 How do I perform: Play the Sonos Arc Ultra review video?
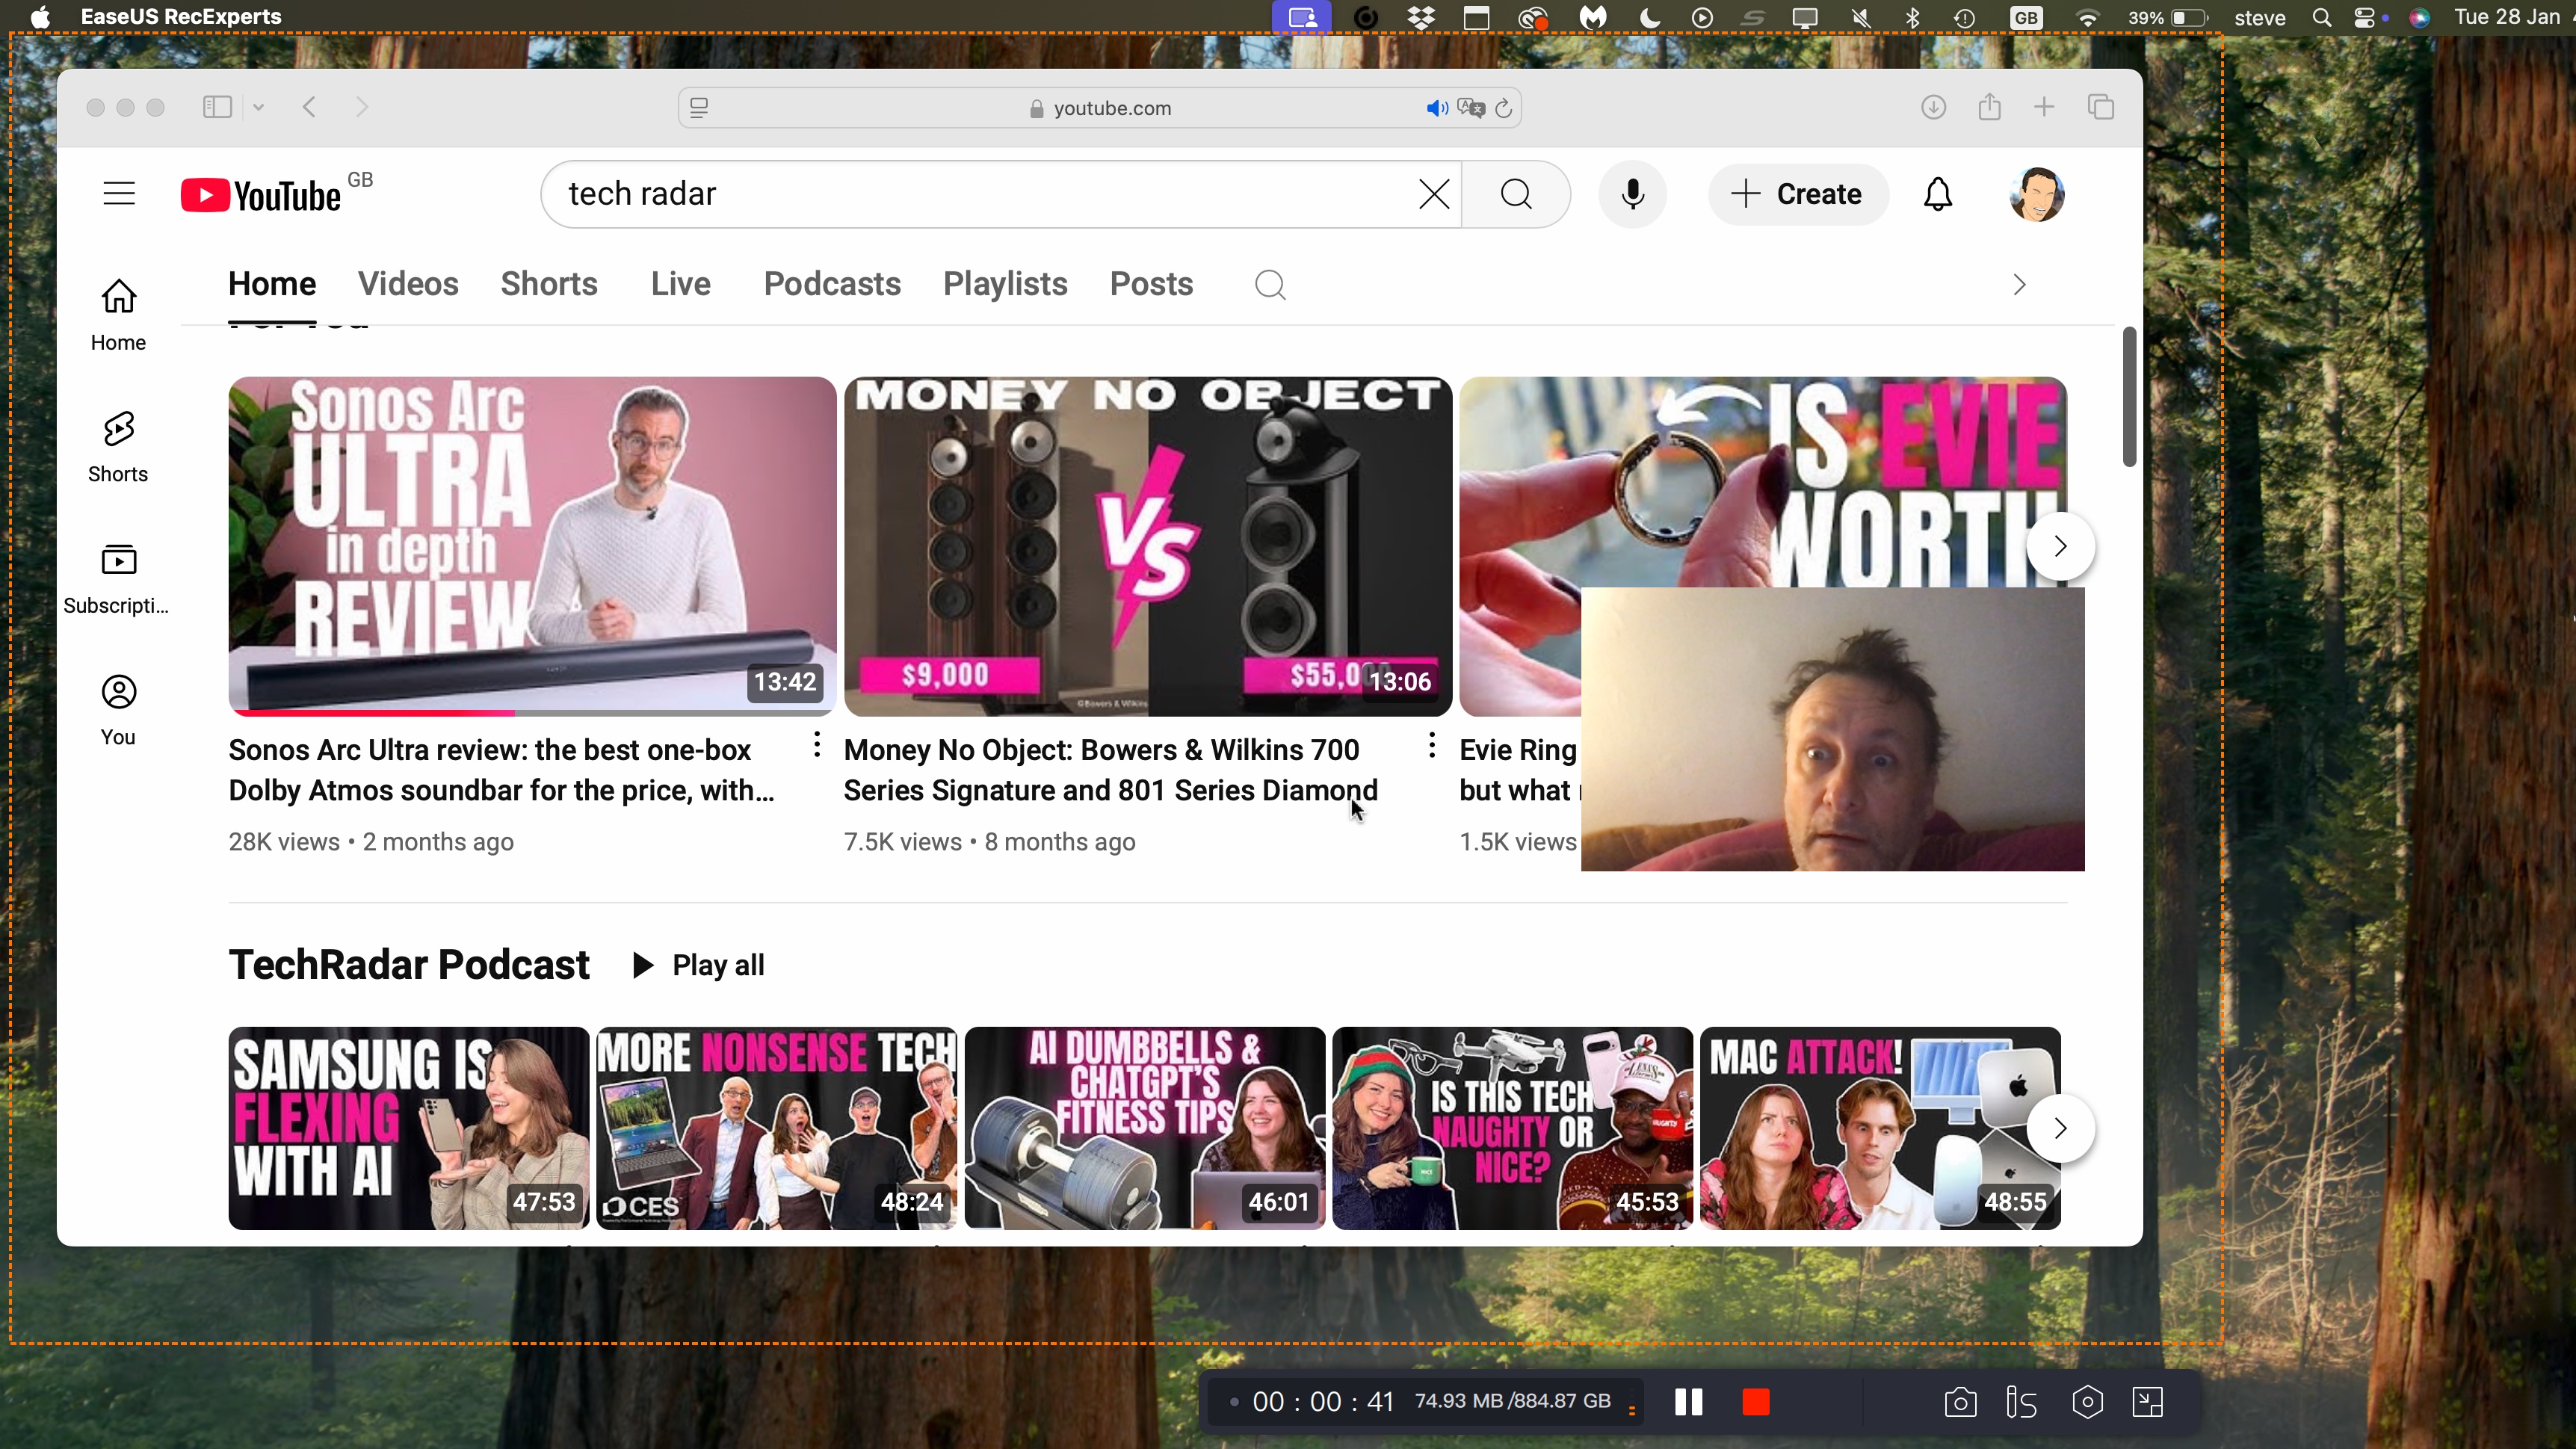pos(532,546)
